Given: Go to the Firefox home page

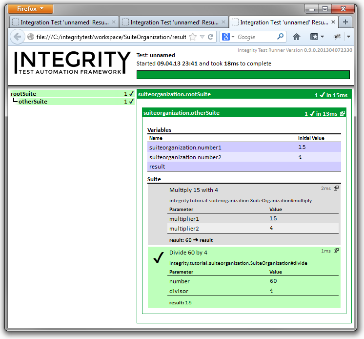Looking at the screenshot, I should pyautogui.click(x=296, y=37).
